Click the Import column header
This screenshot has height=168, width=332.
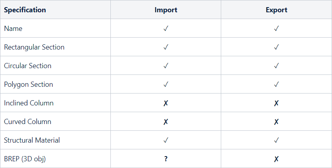[166, 10]
